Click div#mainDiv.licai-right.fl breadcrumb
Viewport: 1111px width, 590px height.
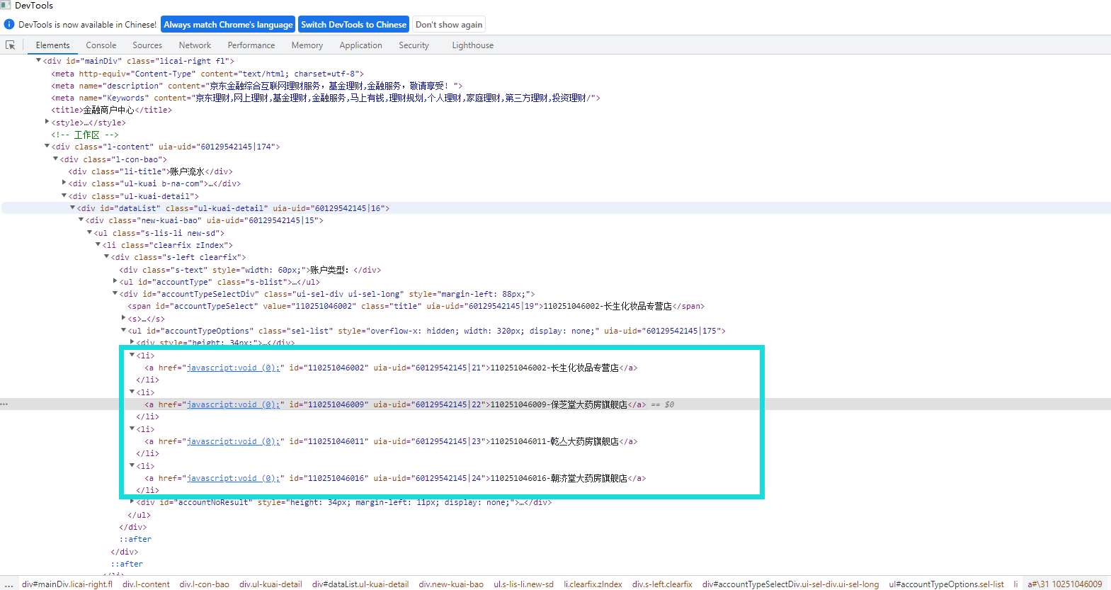[67, 584]
